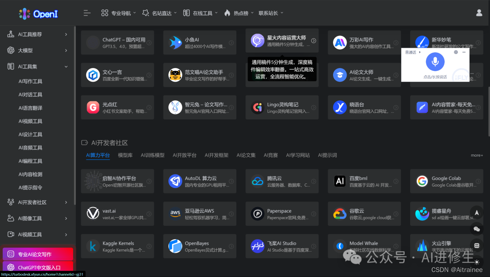Click the OpenBayes logo icon
Image resolution: width=490 pixels, height=277 pixels.
pyautogui.click(x=175, y=247)
